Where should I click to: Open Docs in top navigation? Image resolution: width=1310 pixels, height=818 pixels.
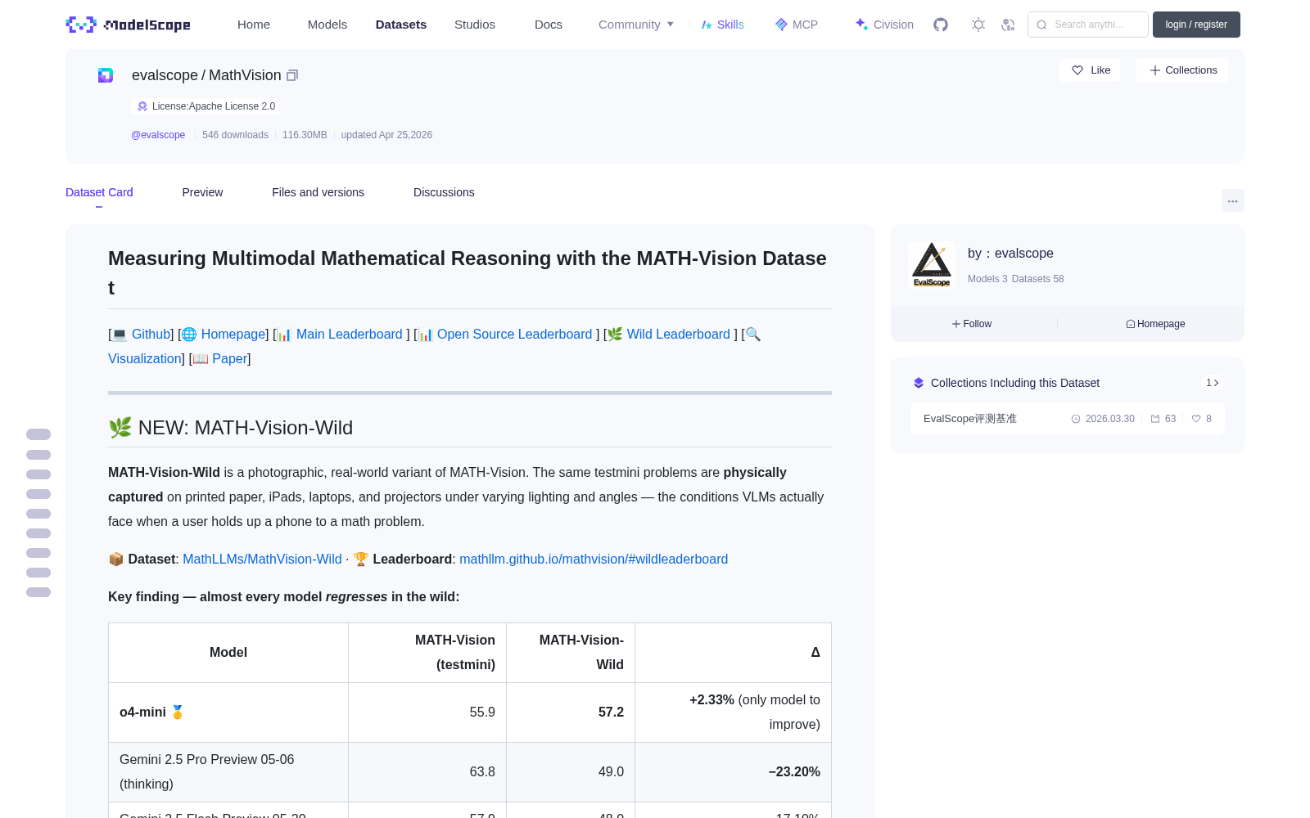pos(549,25)
